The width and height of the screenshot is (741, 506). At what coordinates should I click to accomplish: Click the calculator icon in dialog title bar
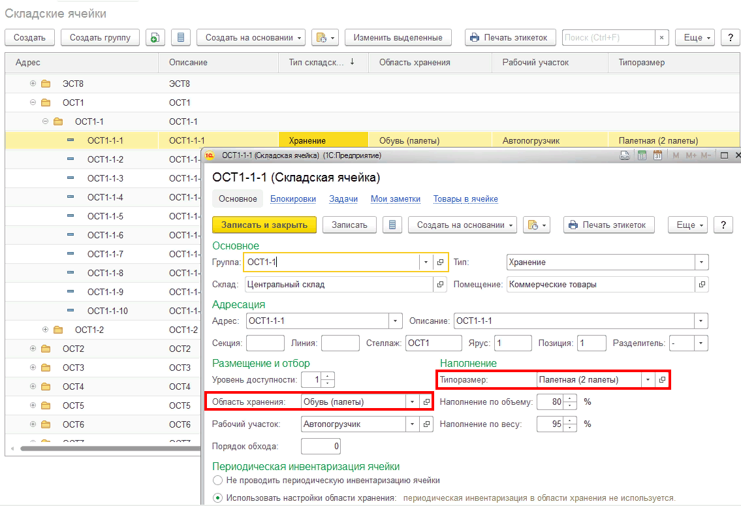tap(641, 155)
